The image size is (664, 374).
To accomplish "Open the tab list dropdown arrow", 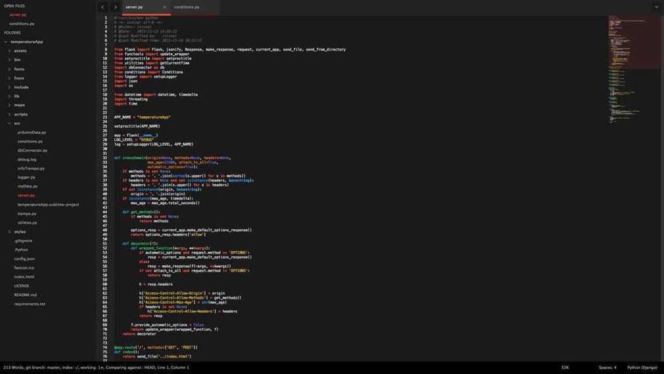I will coord(657,7).
